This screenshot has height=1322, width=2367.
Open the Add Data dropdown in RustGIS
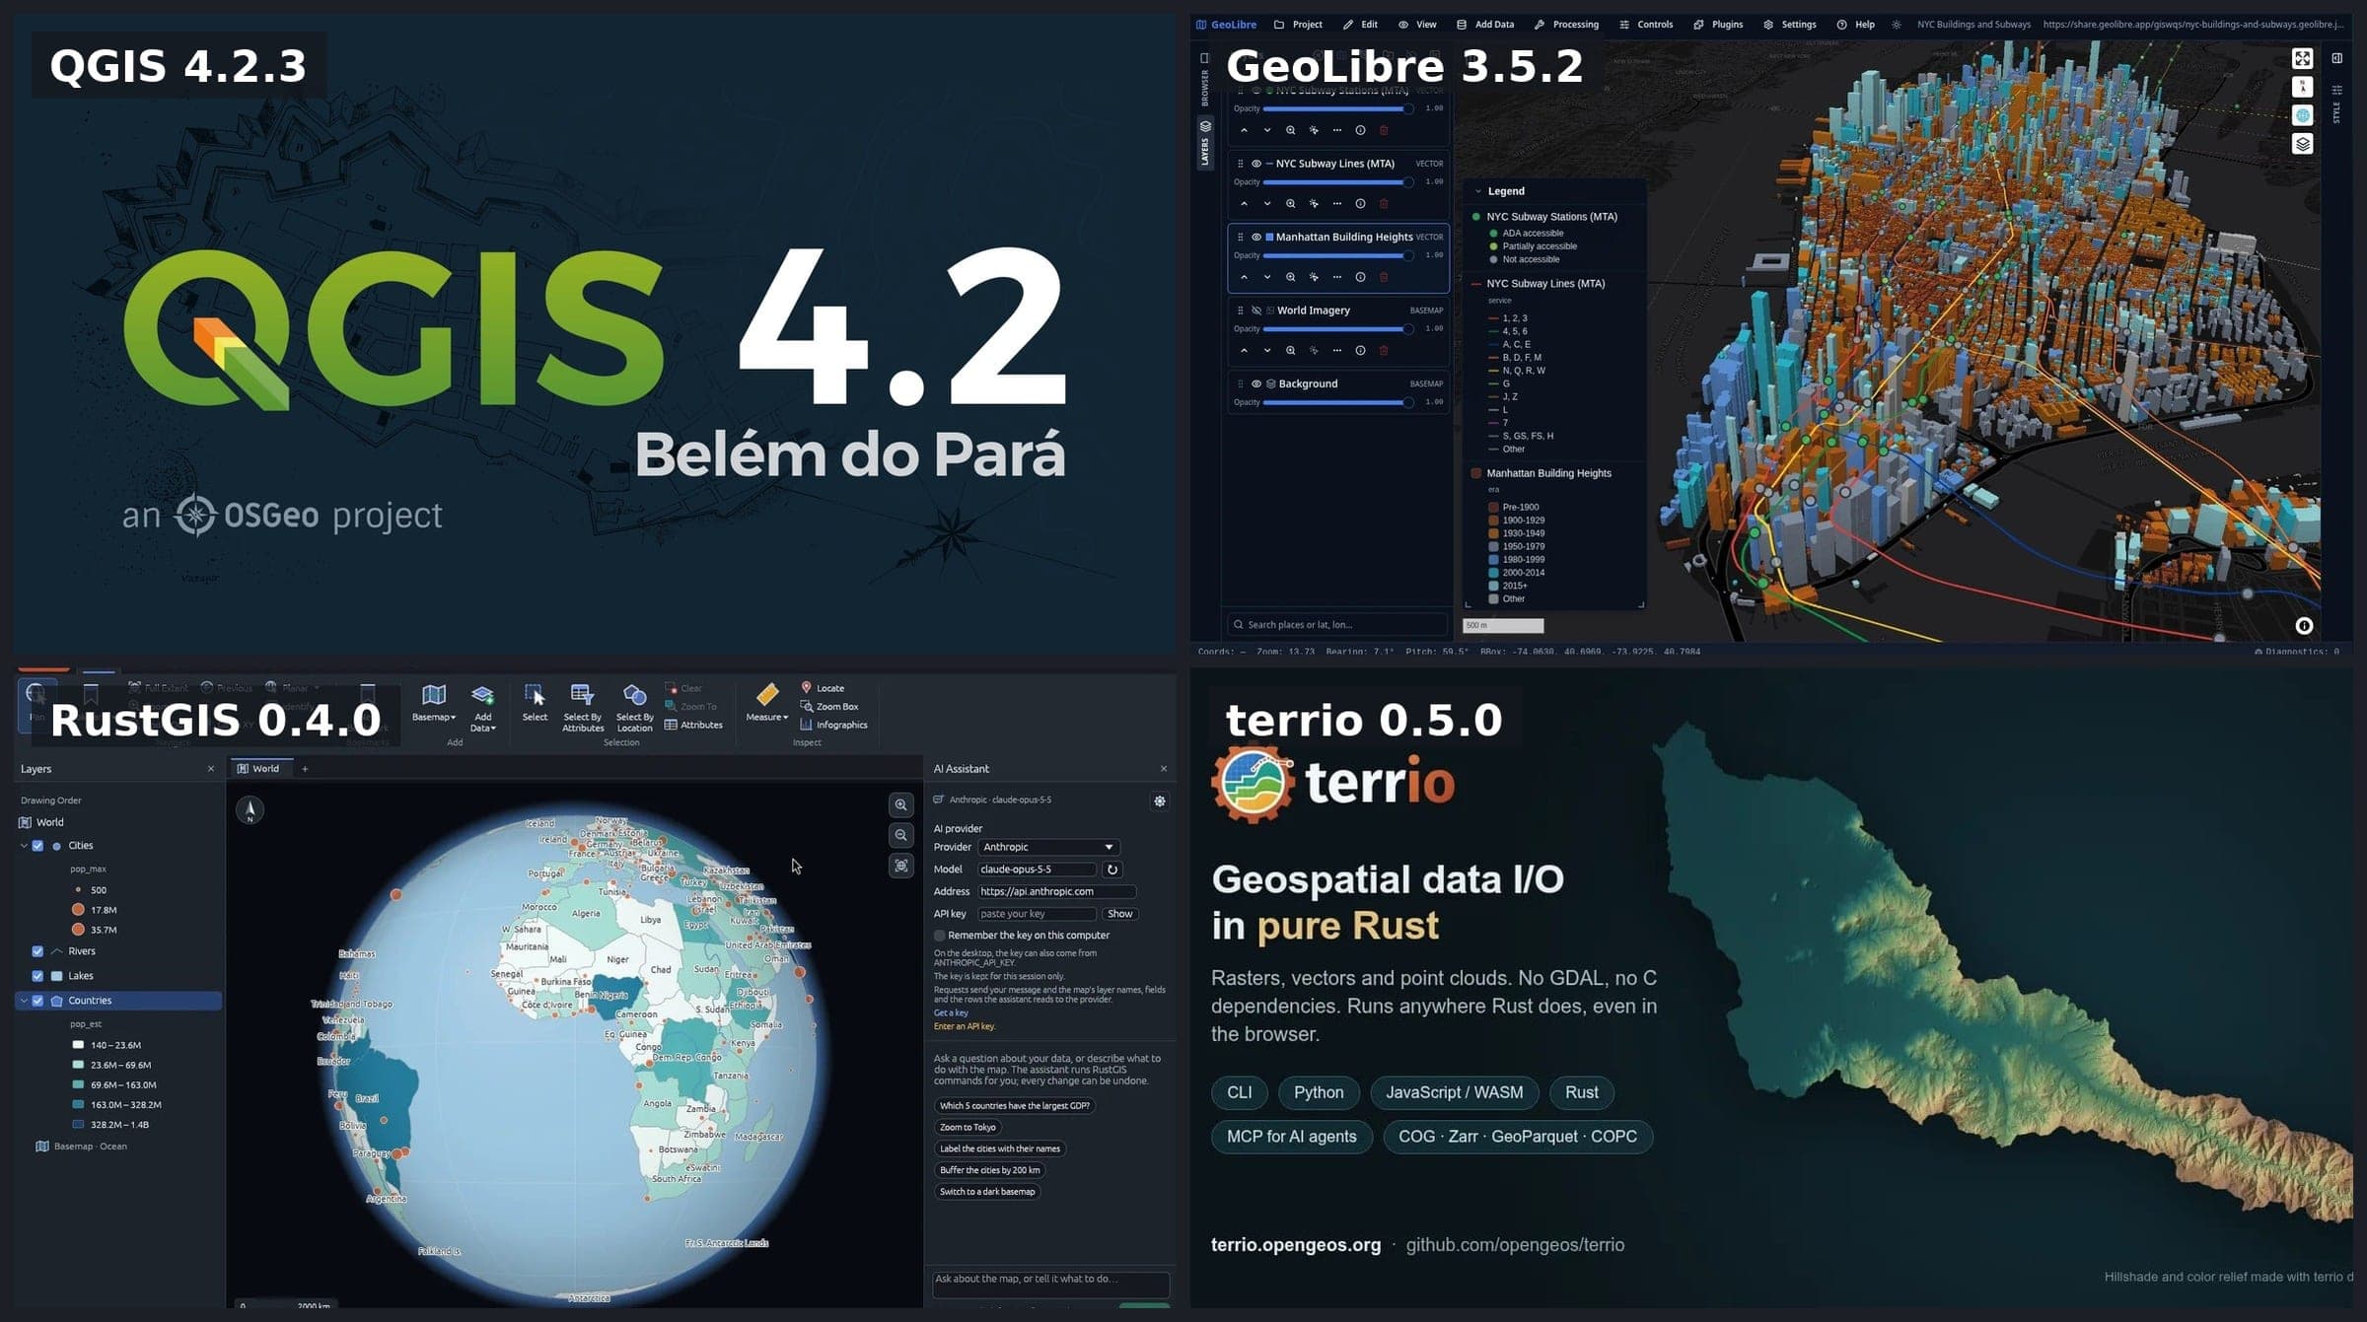pyautogui.click(x=482, y=708)
